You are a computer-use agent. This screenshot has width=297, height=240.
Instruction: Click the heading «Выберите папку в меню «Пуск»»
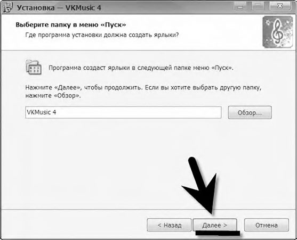(x=71, y=25)
